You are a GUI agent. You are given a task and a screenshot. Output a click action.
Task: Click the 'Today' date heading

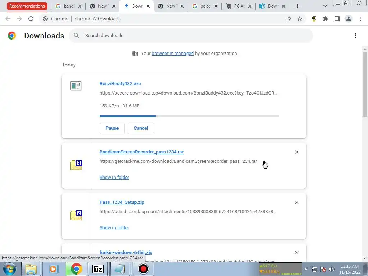(69, 65)
